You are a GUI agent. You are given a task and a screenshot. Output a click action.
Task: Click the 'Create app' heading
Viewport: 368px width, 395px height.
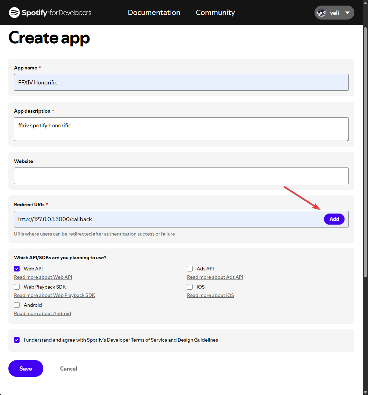(49, 38)
